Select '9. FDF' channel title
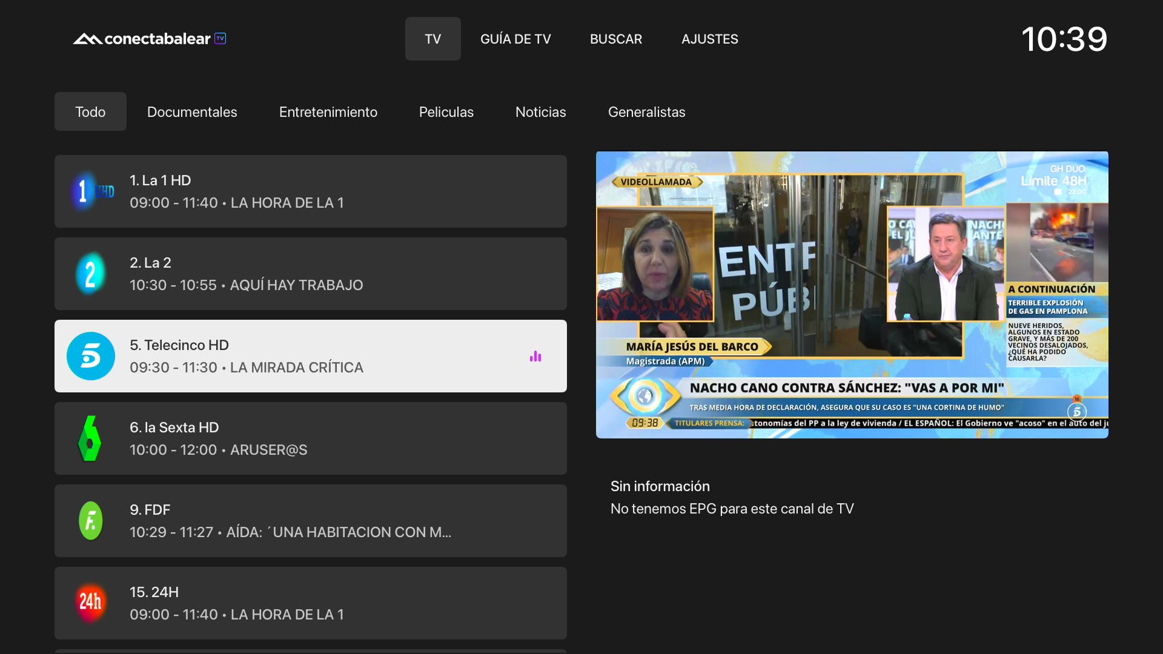 coord(150,510)
